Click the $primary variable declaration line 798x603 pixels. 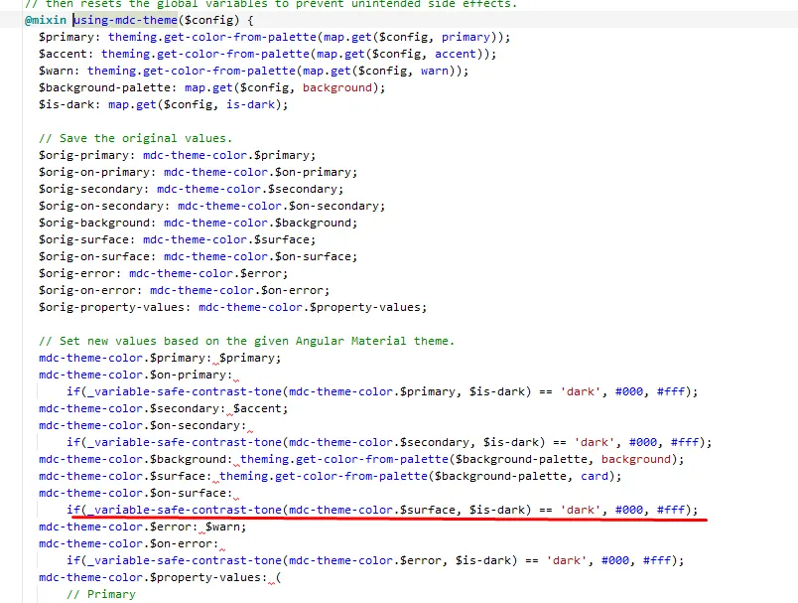click(x=274, y=37)
